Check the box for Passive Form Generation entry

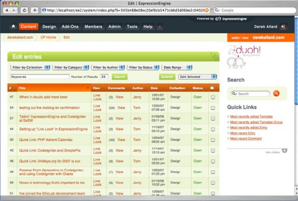[x=213, y=172]
